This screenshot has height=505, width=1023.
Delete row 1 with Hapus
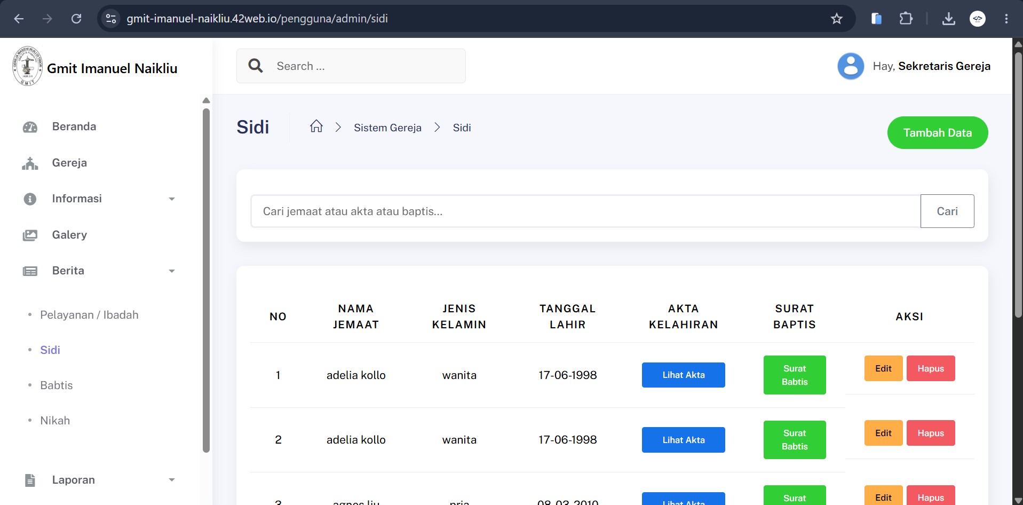(x=931, y=368)
